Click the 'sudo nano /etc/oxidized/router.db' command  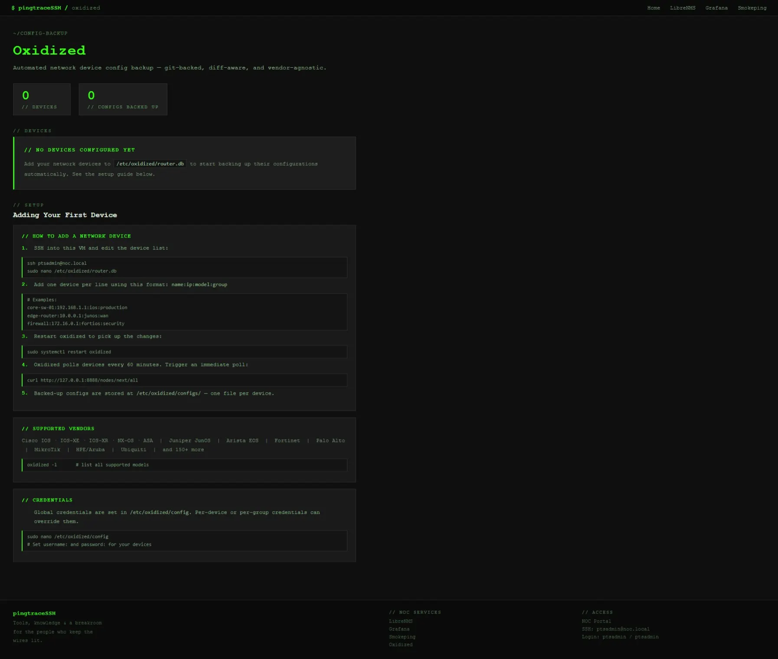point(72,271)
